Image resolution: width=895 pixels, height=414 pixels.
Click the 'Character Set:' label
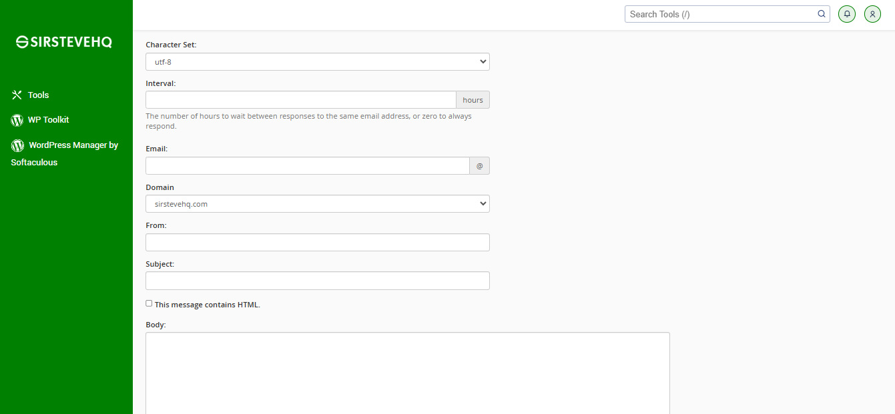click(x=172, y=45)
